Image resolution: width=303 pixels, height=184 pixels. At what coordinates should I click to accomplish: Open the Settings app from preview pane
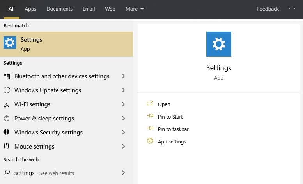164,104
